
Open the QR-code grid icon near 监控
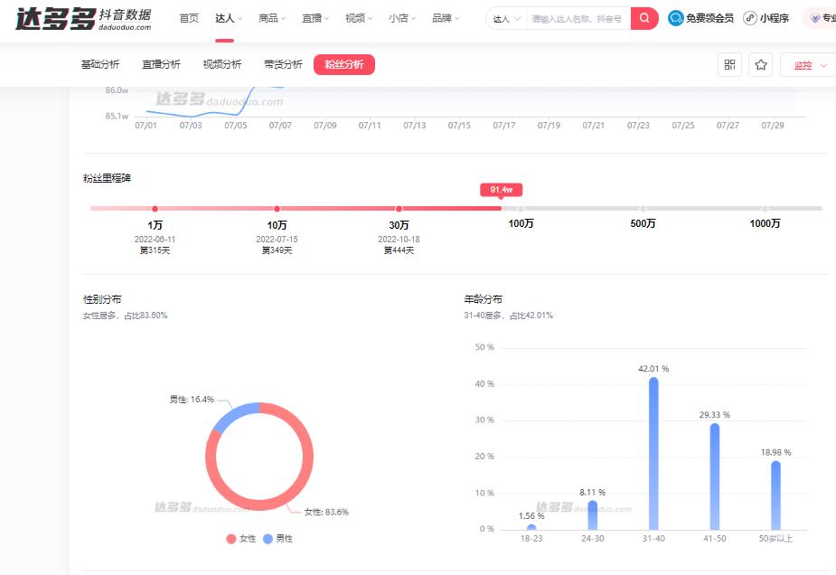(x=728, y=64)
